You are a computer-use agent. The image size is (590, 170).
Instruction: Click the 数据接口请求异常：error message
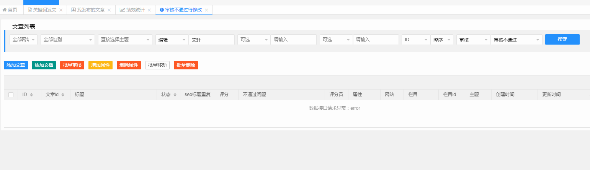tap(335, 108)
